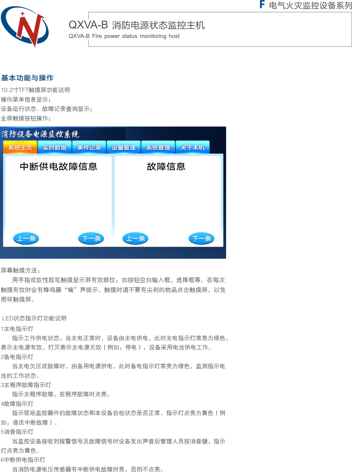
Task: Switch to the 实时数据 tab
Action: [54, 147]
